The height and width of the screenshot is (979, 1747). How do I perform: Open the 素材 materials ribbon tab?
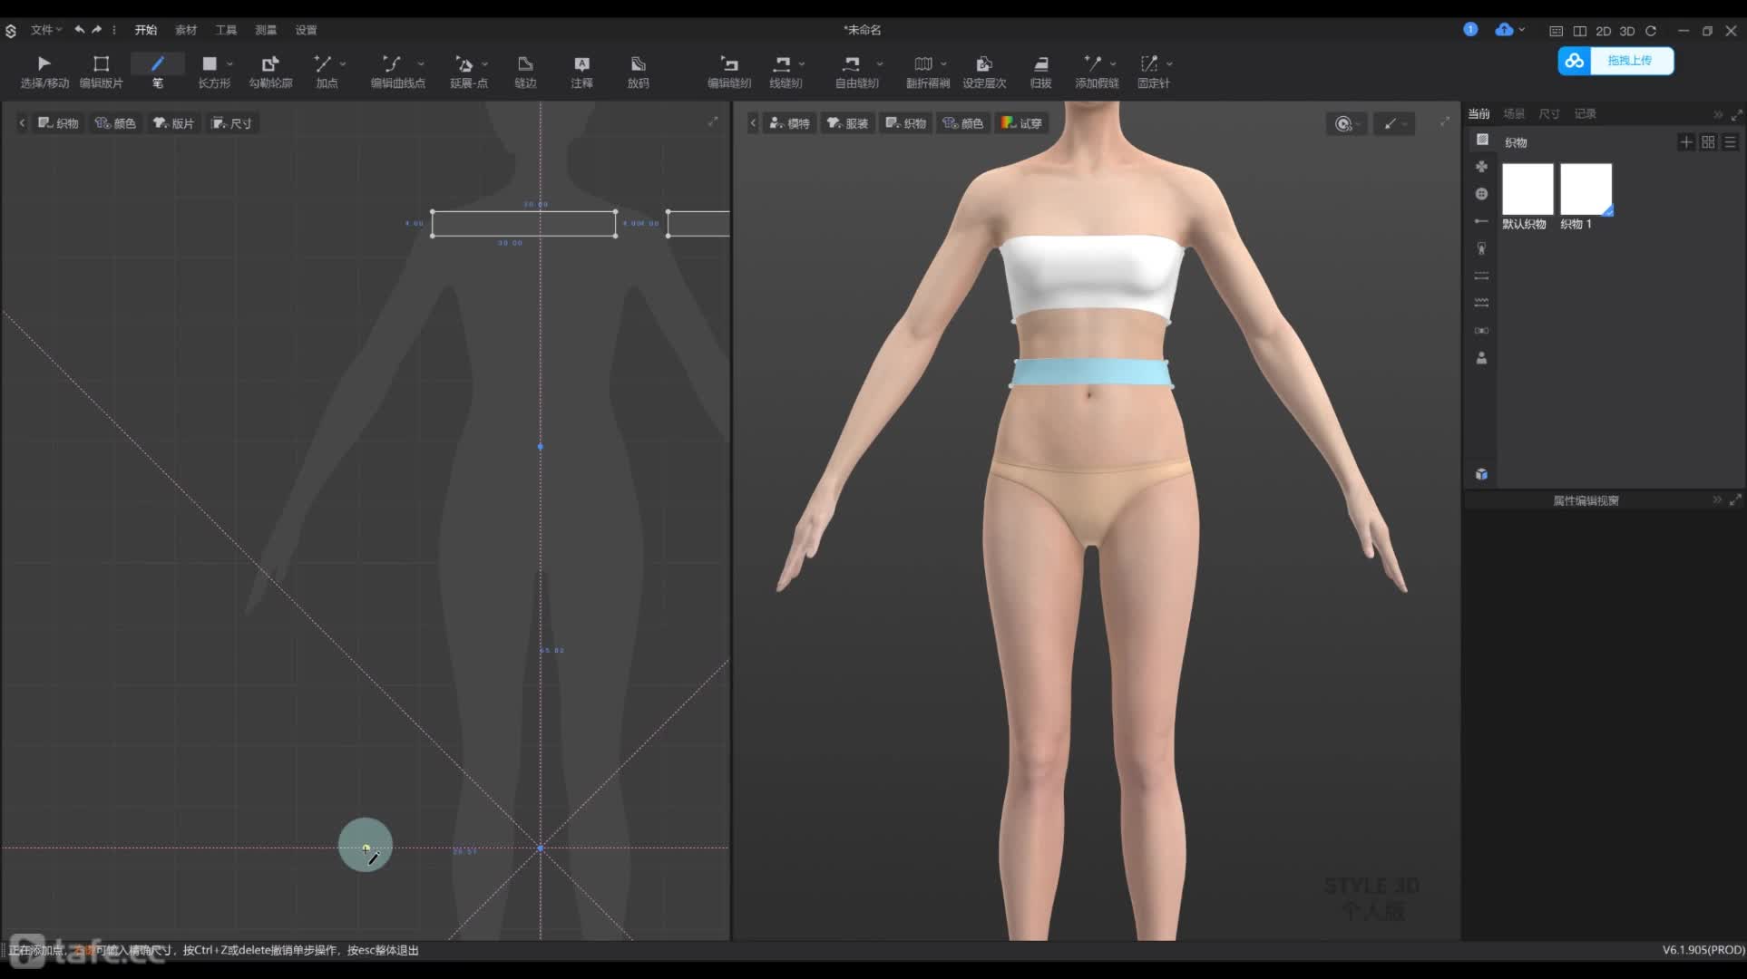[x=186, y=30]
